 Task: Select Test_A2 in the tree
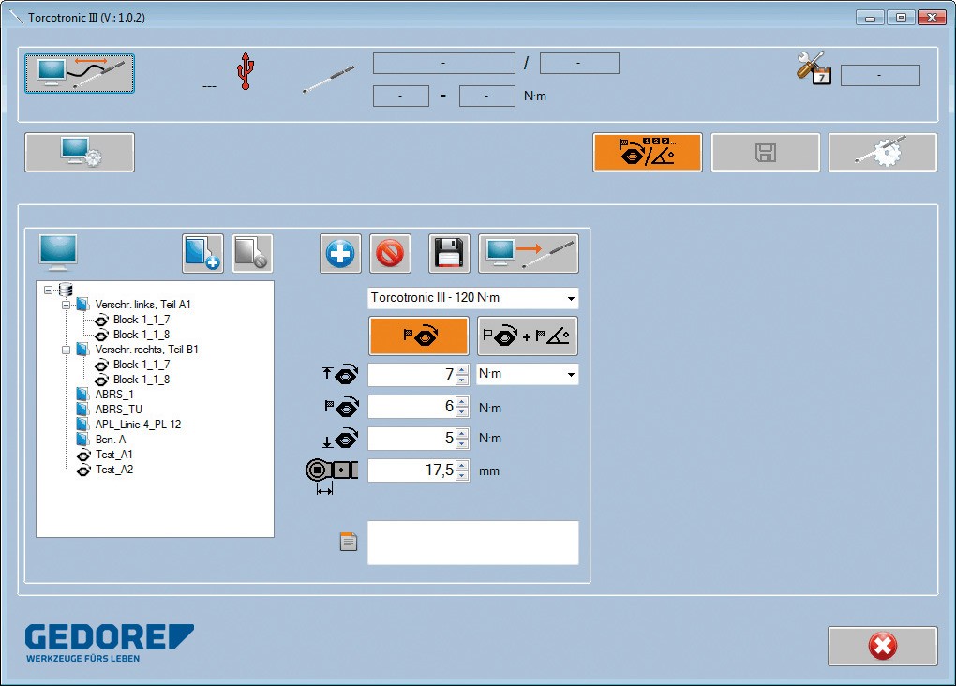tap(114, 470)
